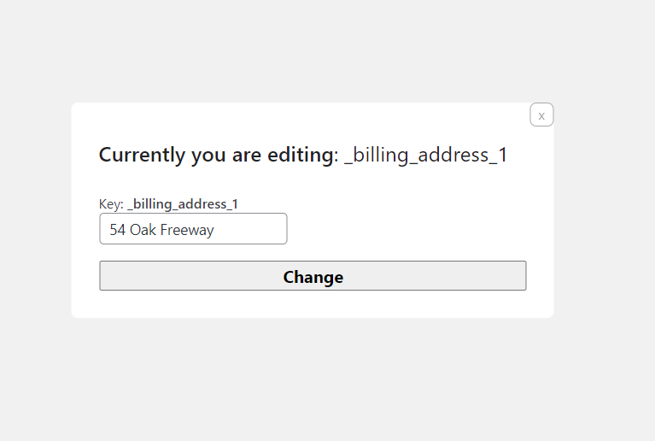Click the "Key:" label text
655x441 pixels.
[111, 204]
